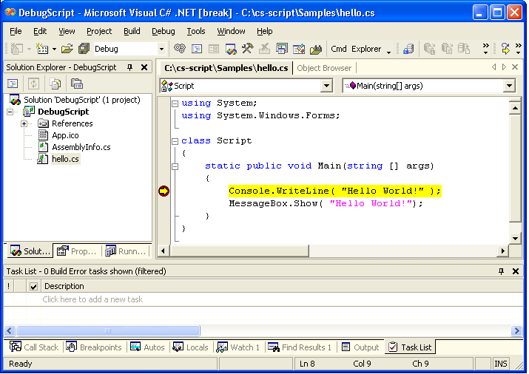The height and width of the screenshot is (374, 529).
Task: Click Solution Explorer Refresh icon
Action: pos(33,84)
